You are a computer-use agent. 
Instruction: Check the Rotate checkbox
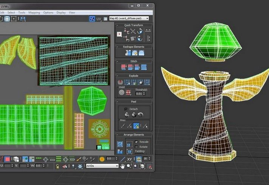pos(136,147)
